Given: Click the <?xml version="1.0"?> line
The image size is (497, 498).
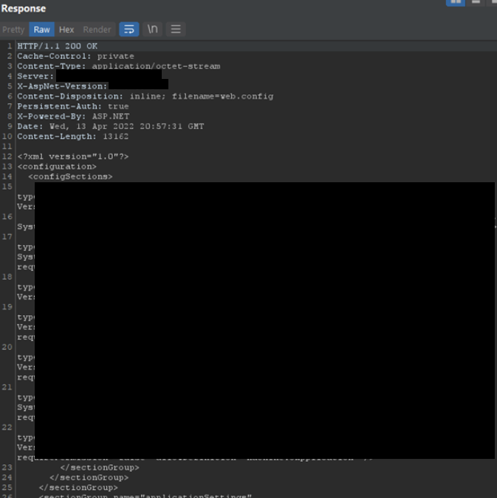Looking at the screenshot, I should [73, 156].
